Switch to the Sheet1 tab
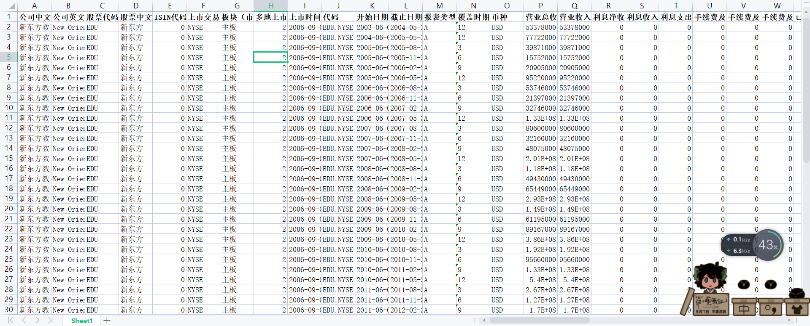Screen dimensions: 810x326 [82, 321]
